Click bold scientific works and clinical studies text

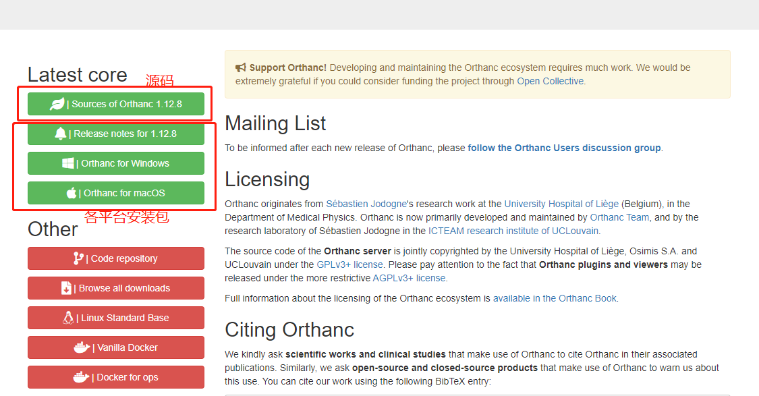click(366, 354)
